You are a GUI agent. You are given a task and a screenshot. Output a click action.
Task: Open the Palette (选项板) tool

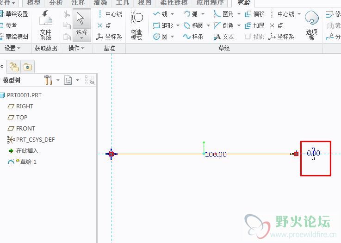point(312,25)
